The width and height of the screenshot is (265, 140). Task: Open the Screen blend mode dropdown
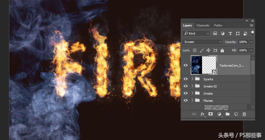coord(202,42)
